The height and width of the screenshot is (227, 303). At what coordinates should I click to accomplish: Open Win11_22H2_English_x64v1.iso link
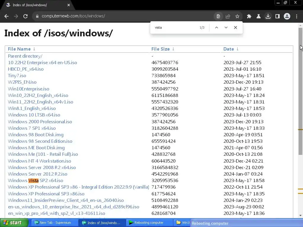tap(41, 102)
